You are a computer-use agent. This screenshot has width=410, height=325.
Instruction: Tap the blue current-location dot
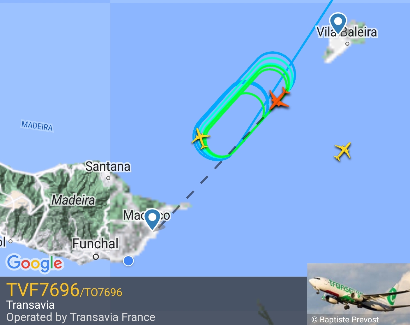[128, 261]
